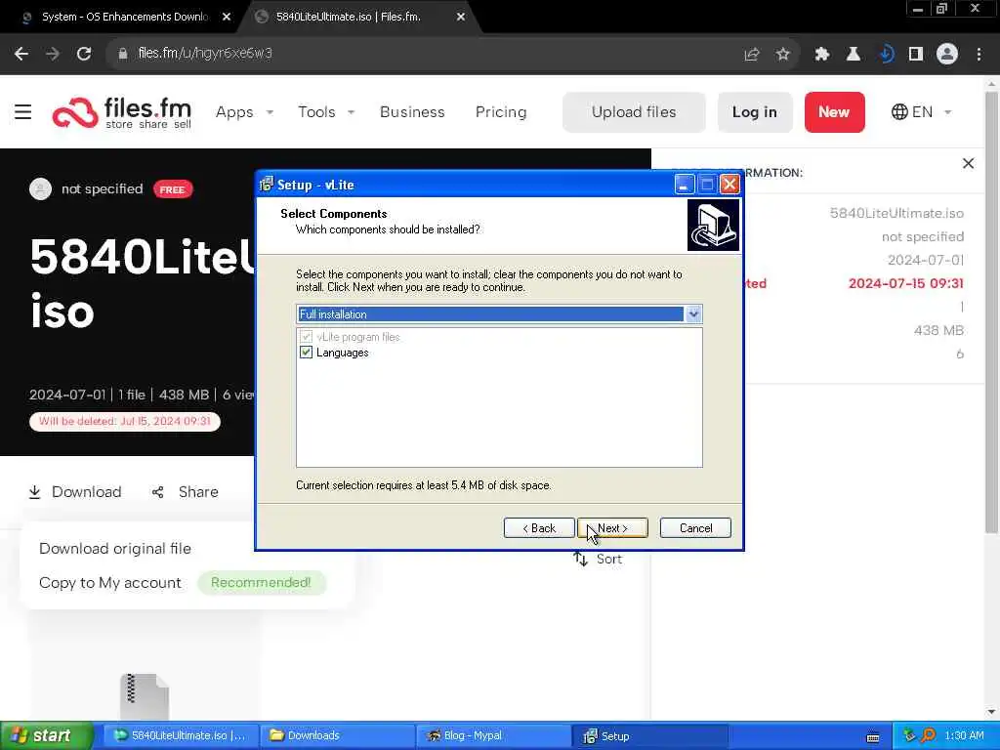
Task: Bookmark this page with star icon
Action: click(x=783, y=55)
